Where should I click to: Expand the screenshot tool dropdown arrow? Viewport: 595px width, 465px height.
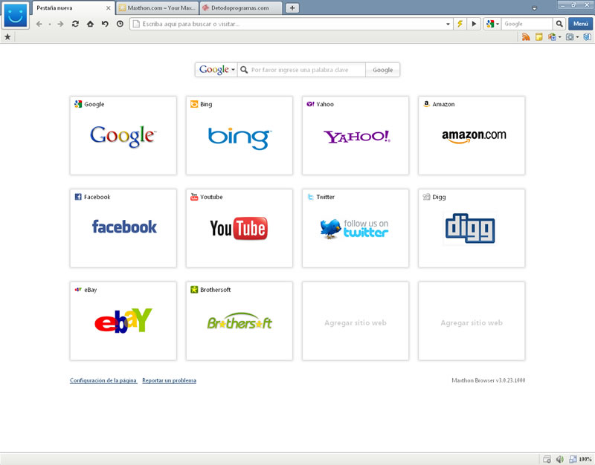tap(578, 37)
